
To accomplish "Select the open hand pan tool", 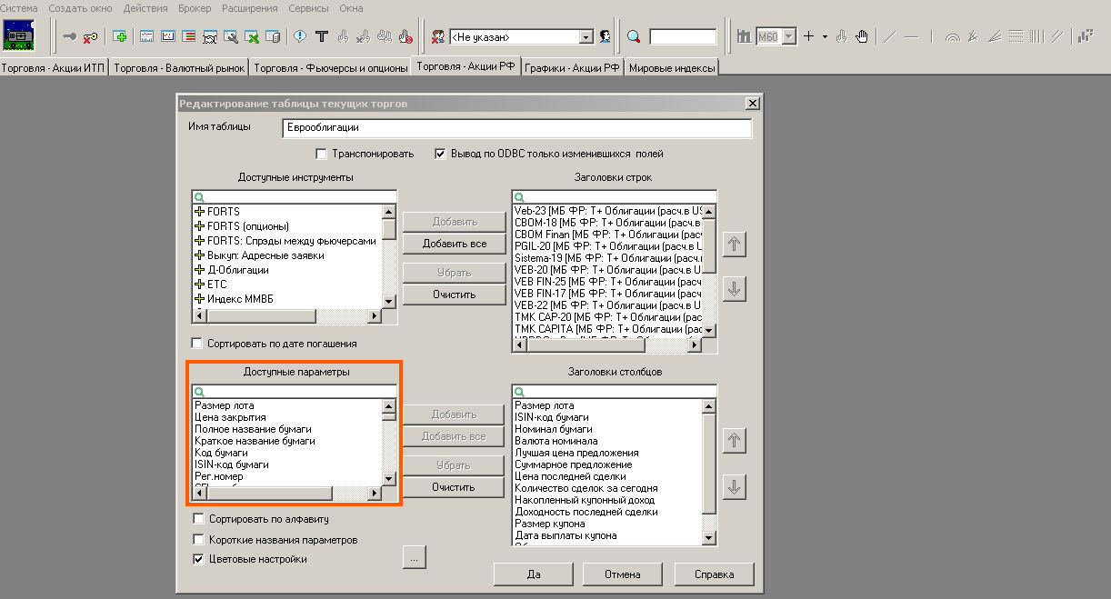I will [861, 37].
